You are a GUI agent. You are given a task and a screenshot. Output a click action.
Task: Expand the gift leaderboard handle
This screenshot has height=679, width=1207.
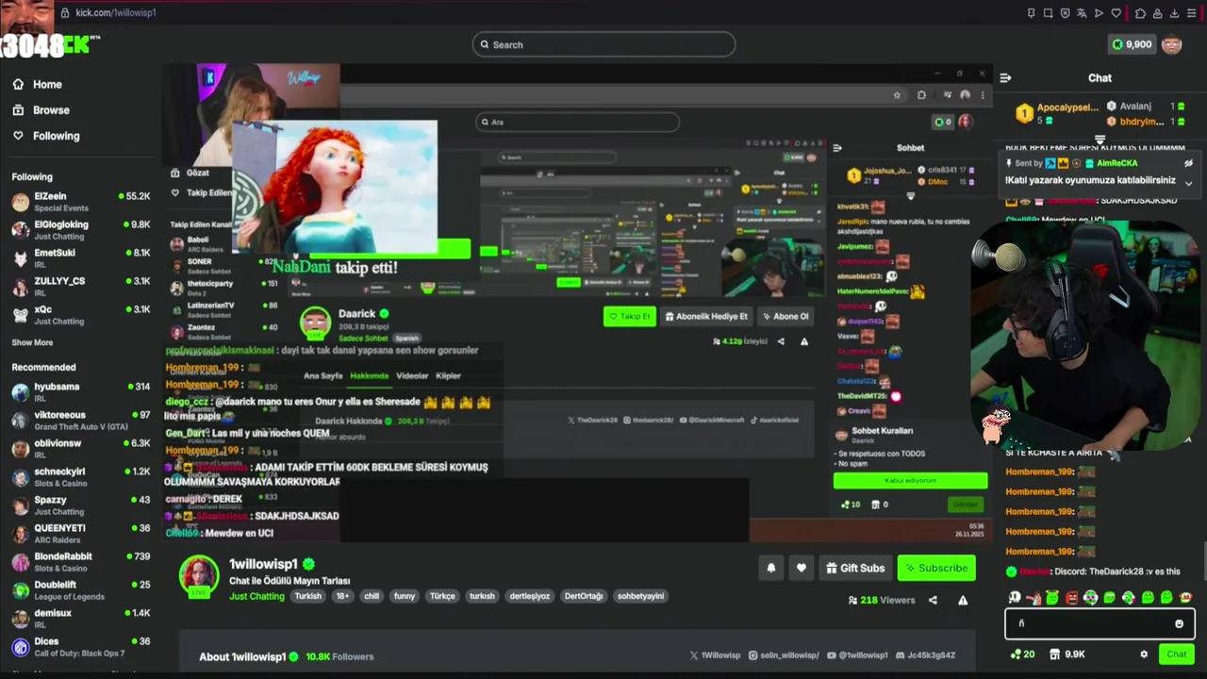(x=1100, y=139)
